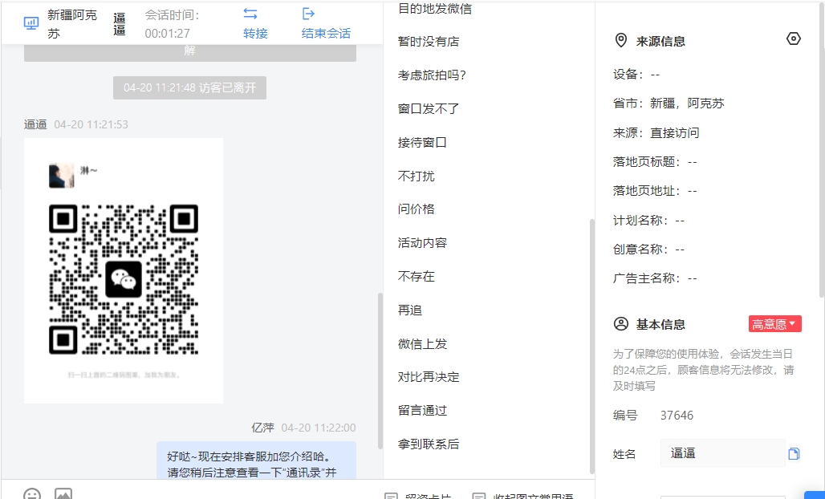Click the 姓名 input field containing 逼逼
This screenshot has height=499, width=825.
click(723, 453)
